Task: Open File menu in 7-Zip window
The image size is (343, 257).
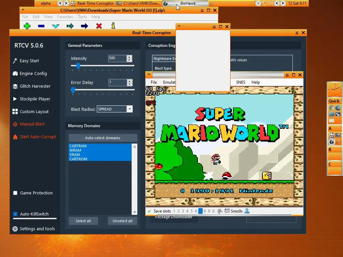Action: 25,17
